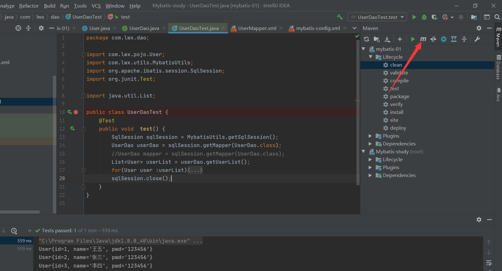Reimport all Maven projects
The image size is (502, 271).
(366, 39)
